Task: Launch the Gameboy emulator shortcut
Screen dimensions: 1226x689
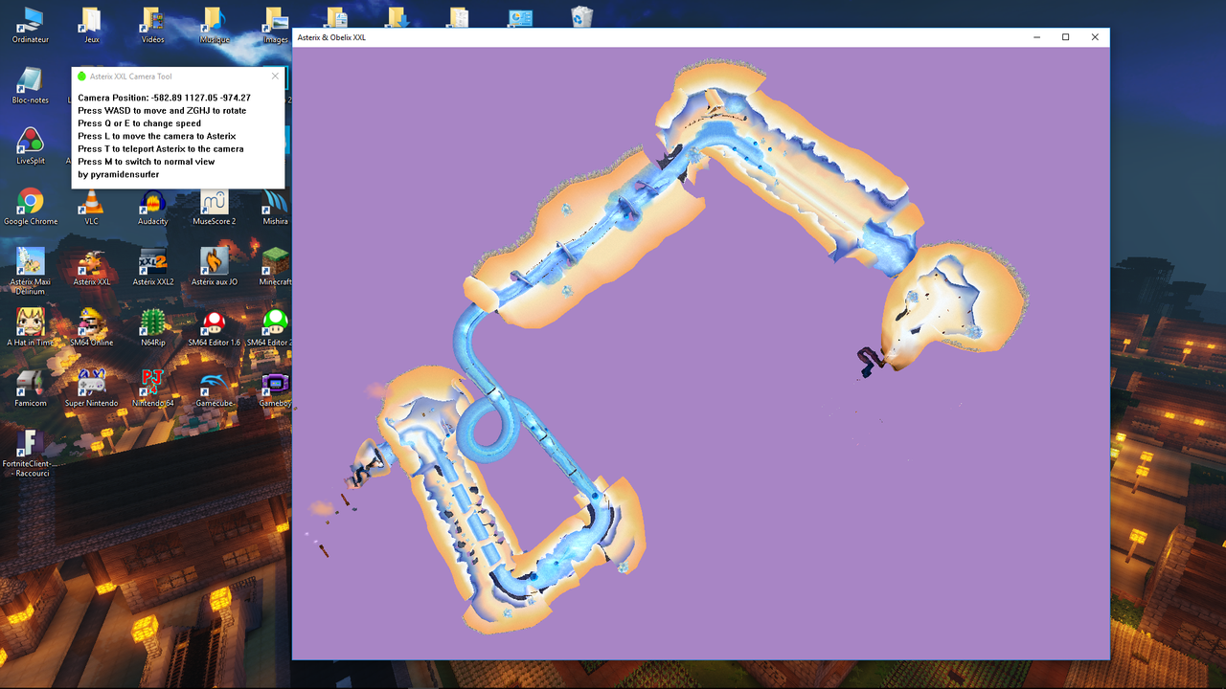Action: [x=275, y=388]
